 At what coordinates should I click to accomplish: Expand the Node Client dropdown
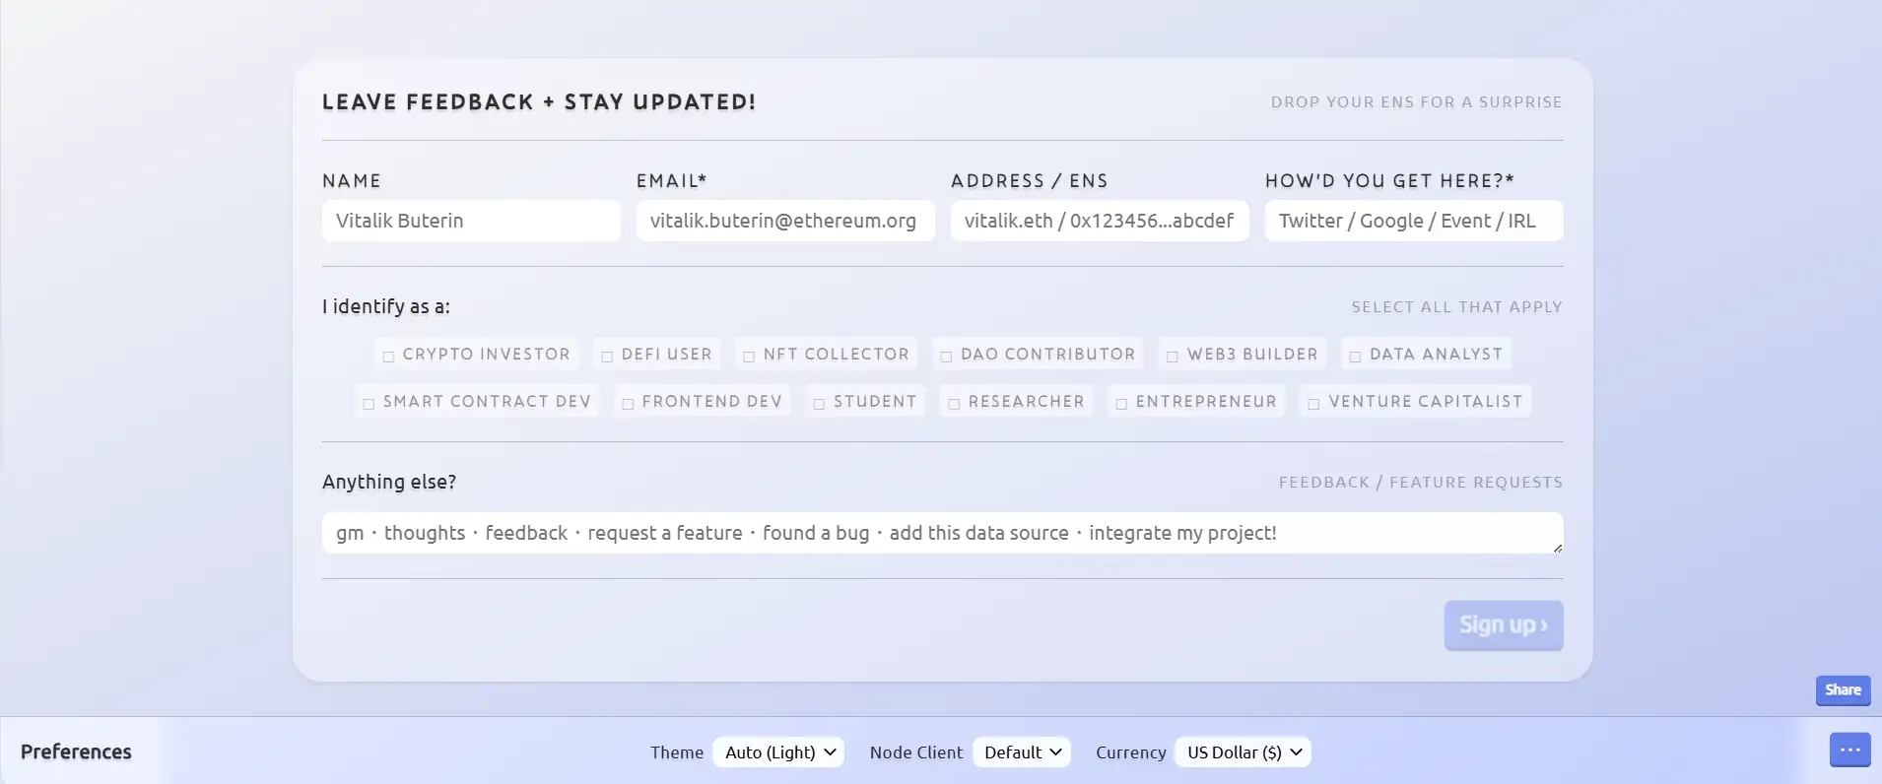pyautogui.click(x=1022, y=752)
